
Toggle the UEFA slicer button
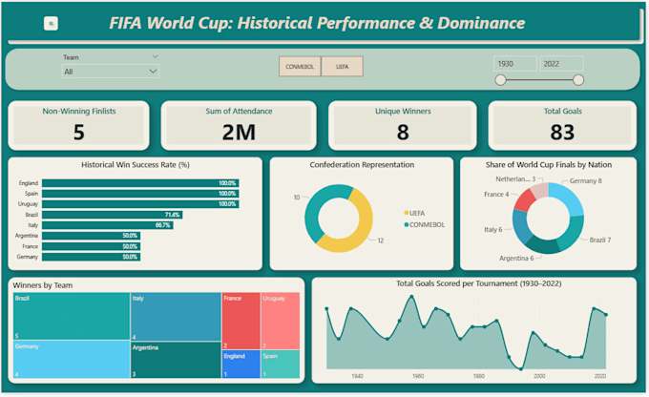coord(343,66)
